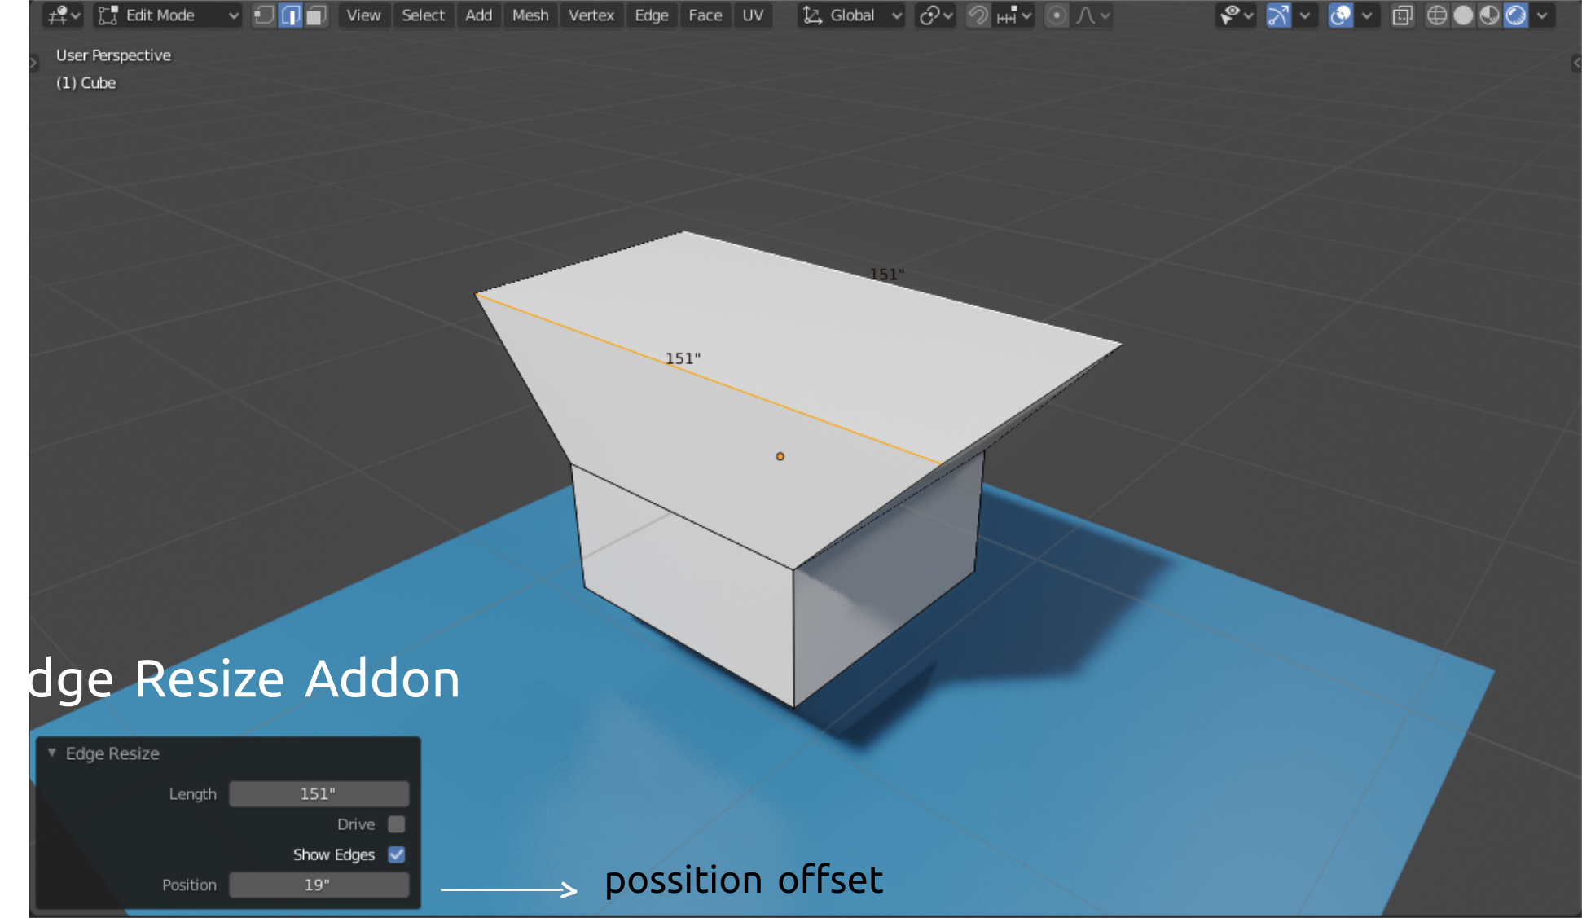Open proportional editing falloff menu

coord(1093,15)
